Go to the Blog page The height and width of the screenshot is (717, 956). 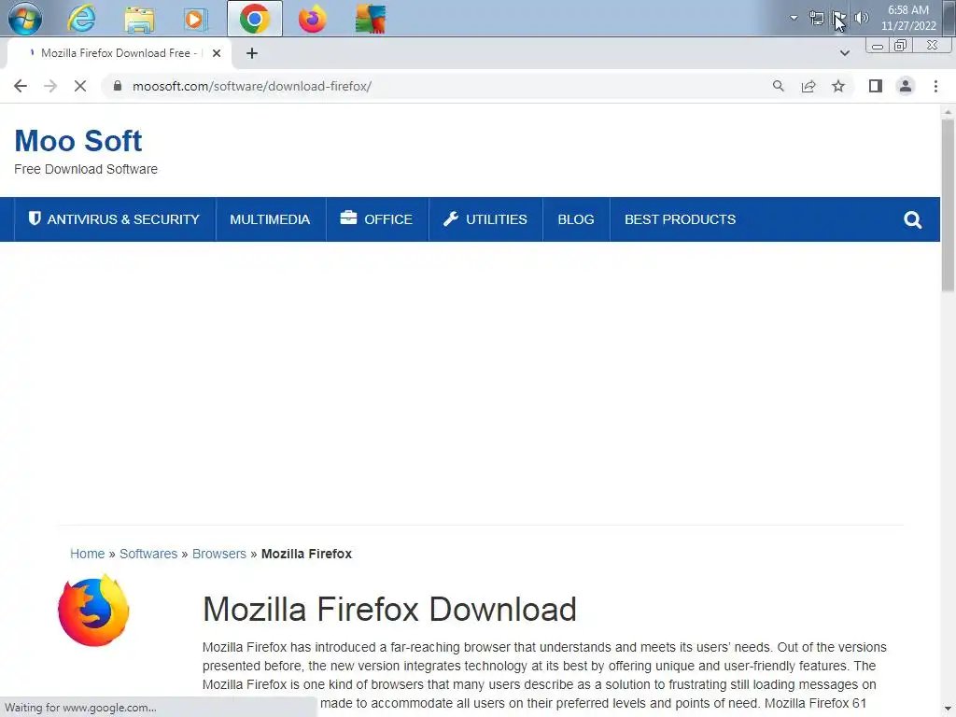[575, 219]
